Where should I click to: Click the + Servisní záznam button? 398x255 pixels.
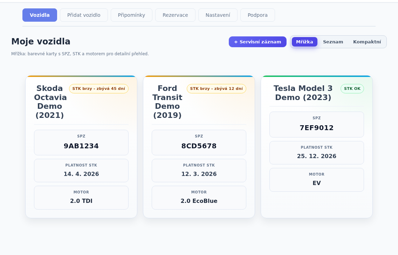click(258, 42)
